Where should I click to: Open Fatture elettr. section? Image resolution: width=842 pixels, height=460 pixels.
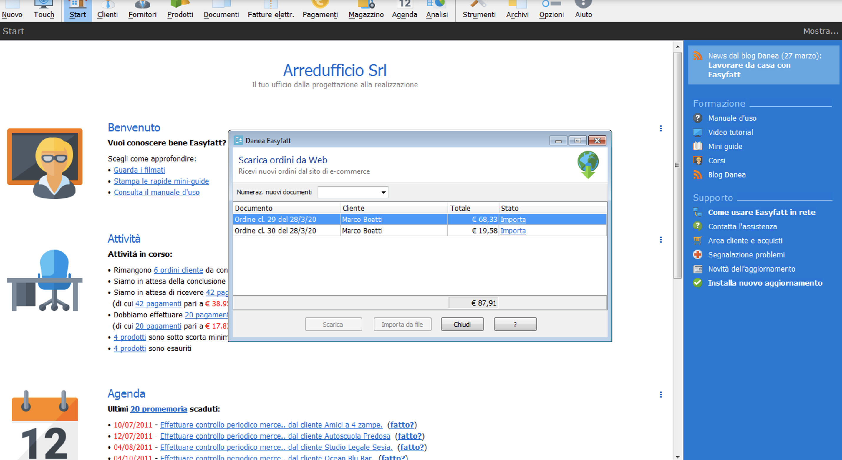(x=271, y=11)
